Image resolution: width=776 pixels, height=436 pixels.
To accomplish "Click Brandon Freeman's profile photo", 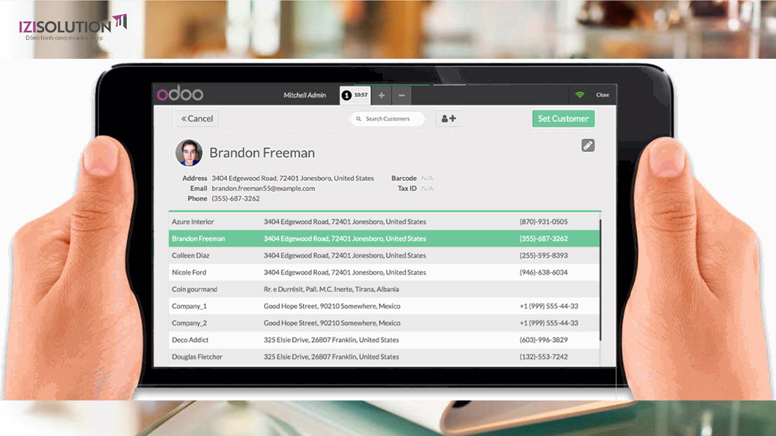I will point(189,153).
